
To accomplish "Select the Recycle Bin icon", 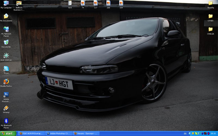I will tap(6, 42).
